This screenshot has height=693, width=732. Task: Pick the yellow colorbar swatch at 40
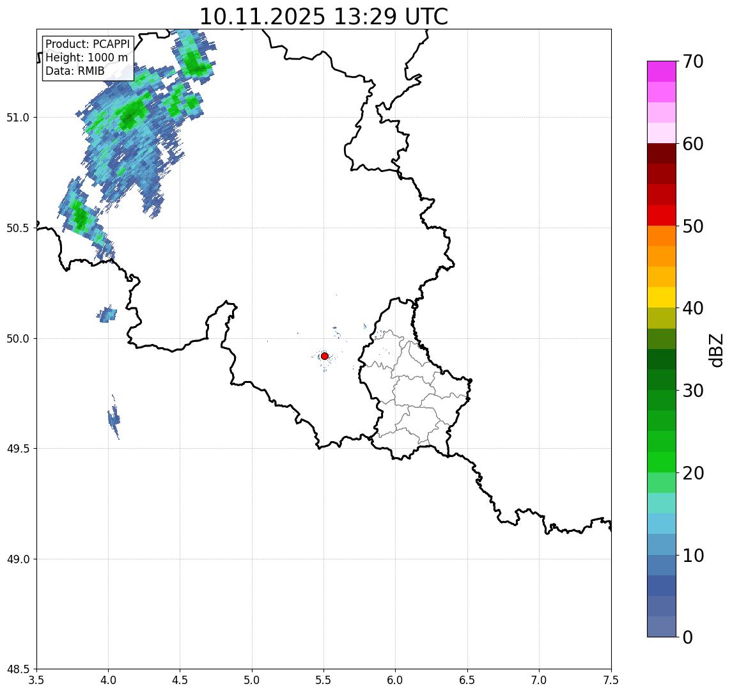[x=662, y=297]
